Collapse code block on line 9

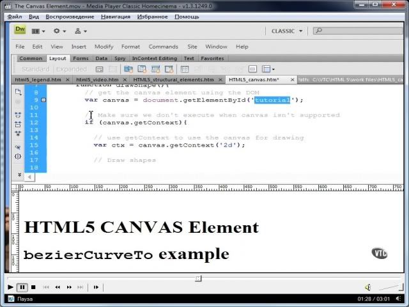coord(43,100)
